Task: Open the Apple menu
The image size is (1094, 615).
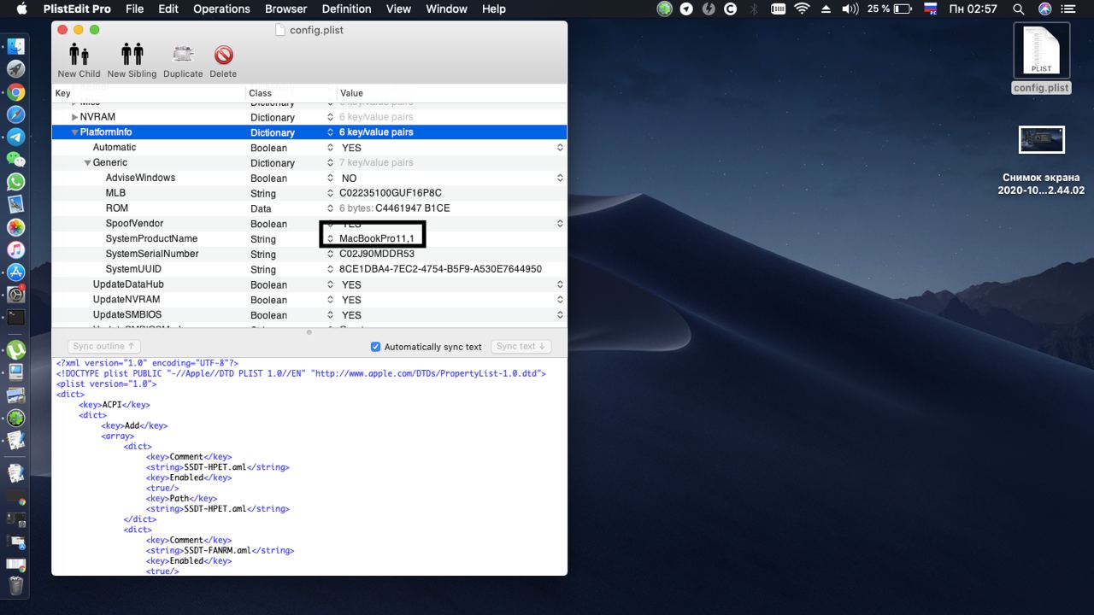Action: click(21, 9)
